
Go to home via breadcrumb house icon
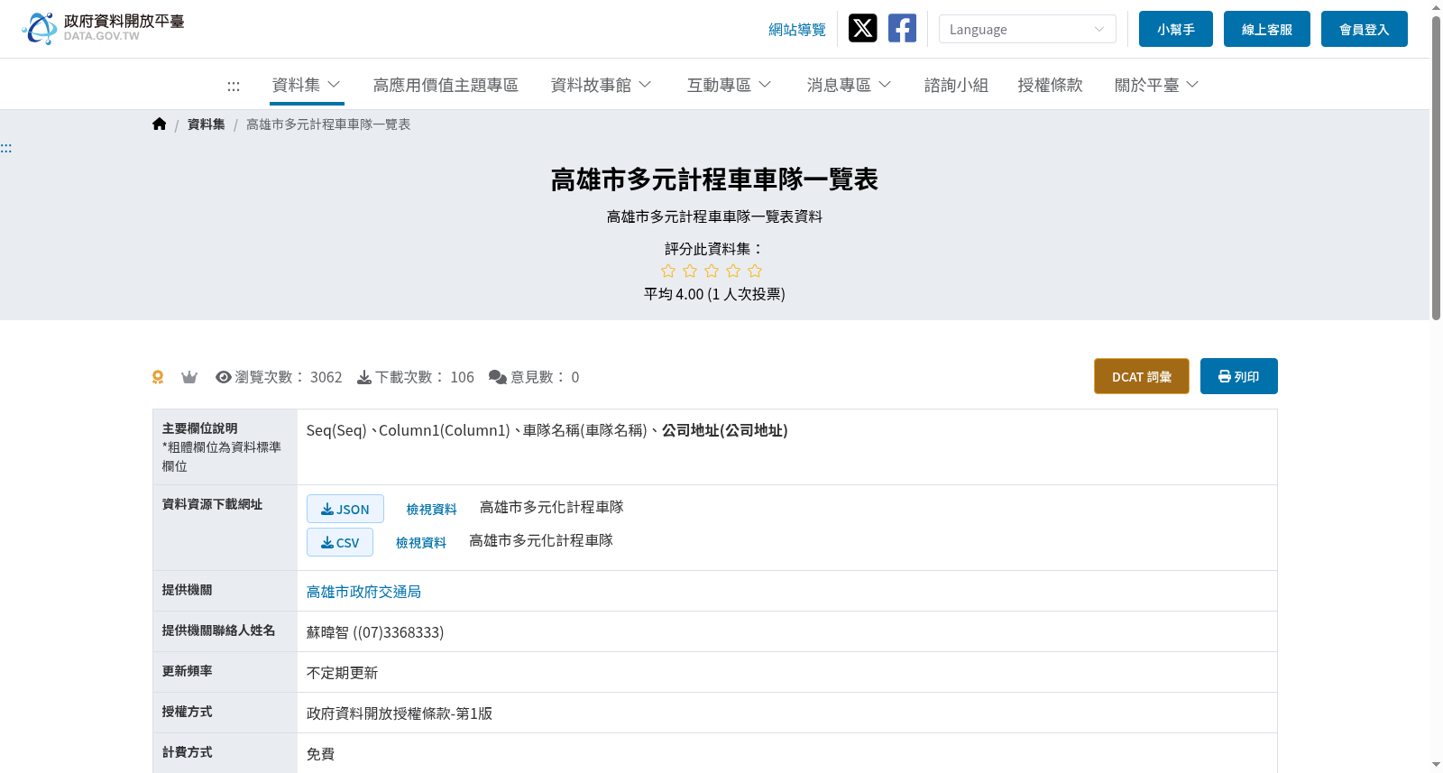coord(160,124)
